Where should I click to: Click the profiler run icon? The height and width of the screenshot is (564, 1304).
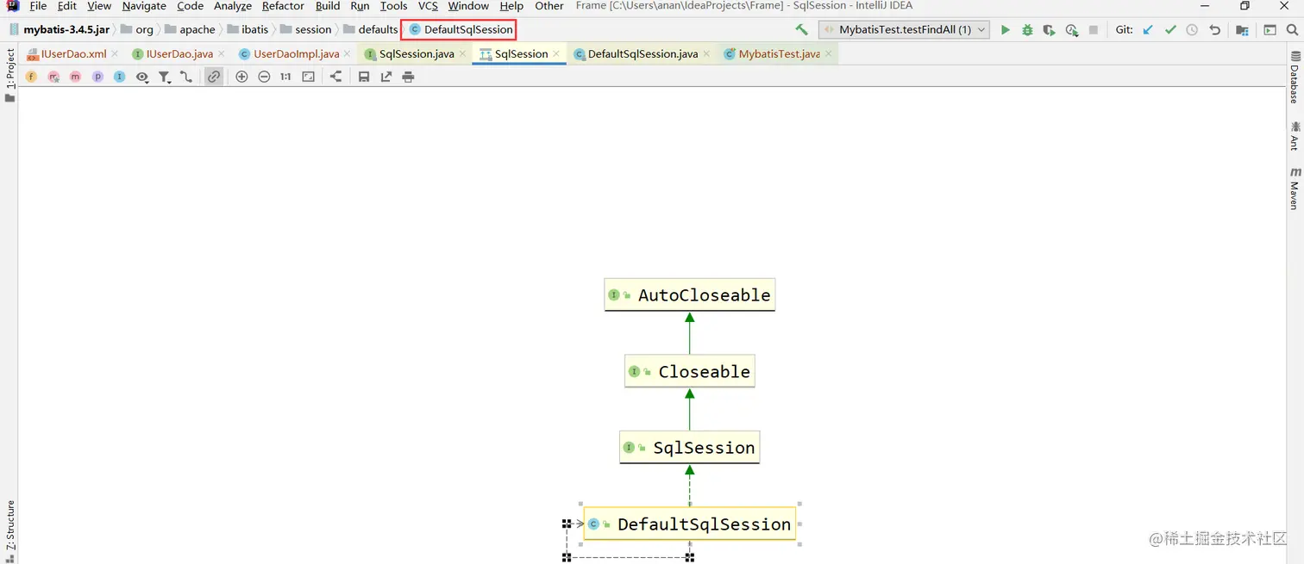click(1071, 29)
